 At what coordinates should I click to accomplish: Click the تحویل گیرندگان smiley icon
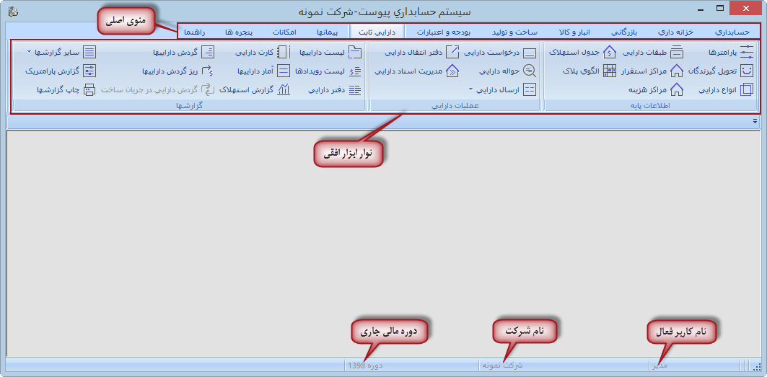[x=747, y=71]
